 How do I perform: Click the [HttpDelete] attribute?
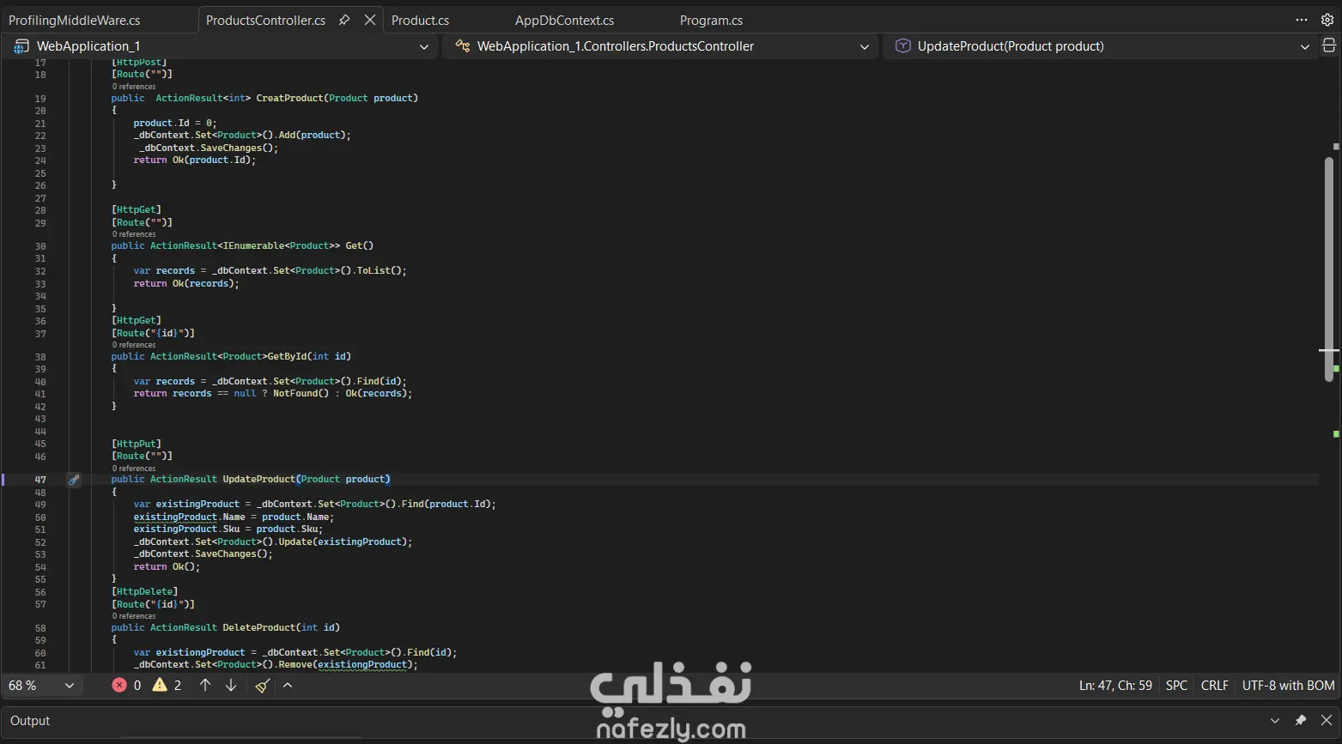pos(145,591)
